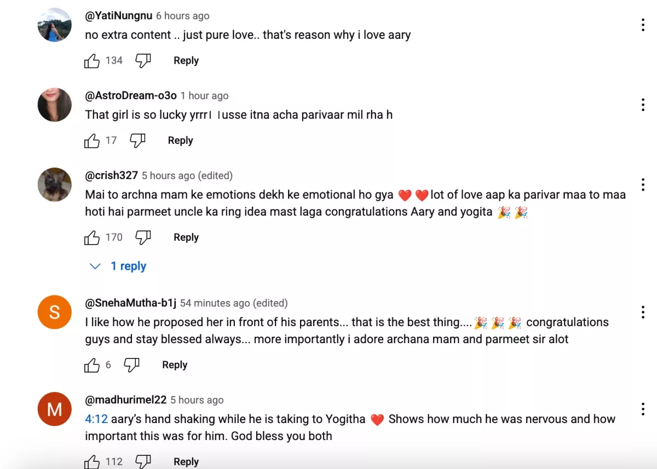Dislike the @SnehaMutha-b1j comment

[x=131, y=365]
